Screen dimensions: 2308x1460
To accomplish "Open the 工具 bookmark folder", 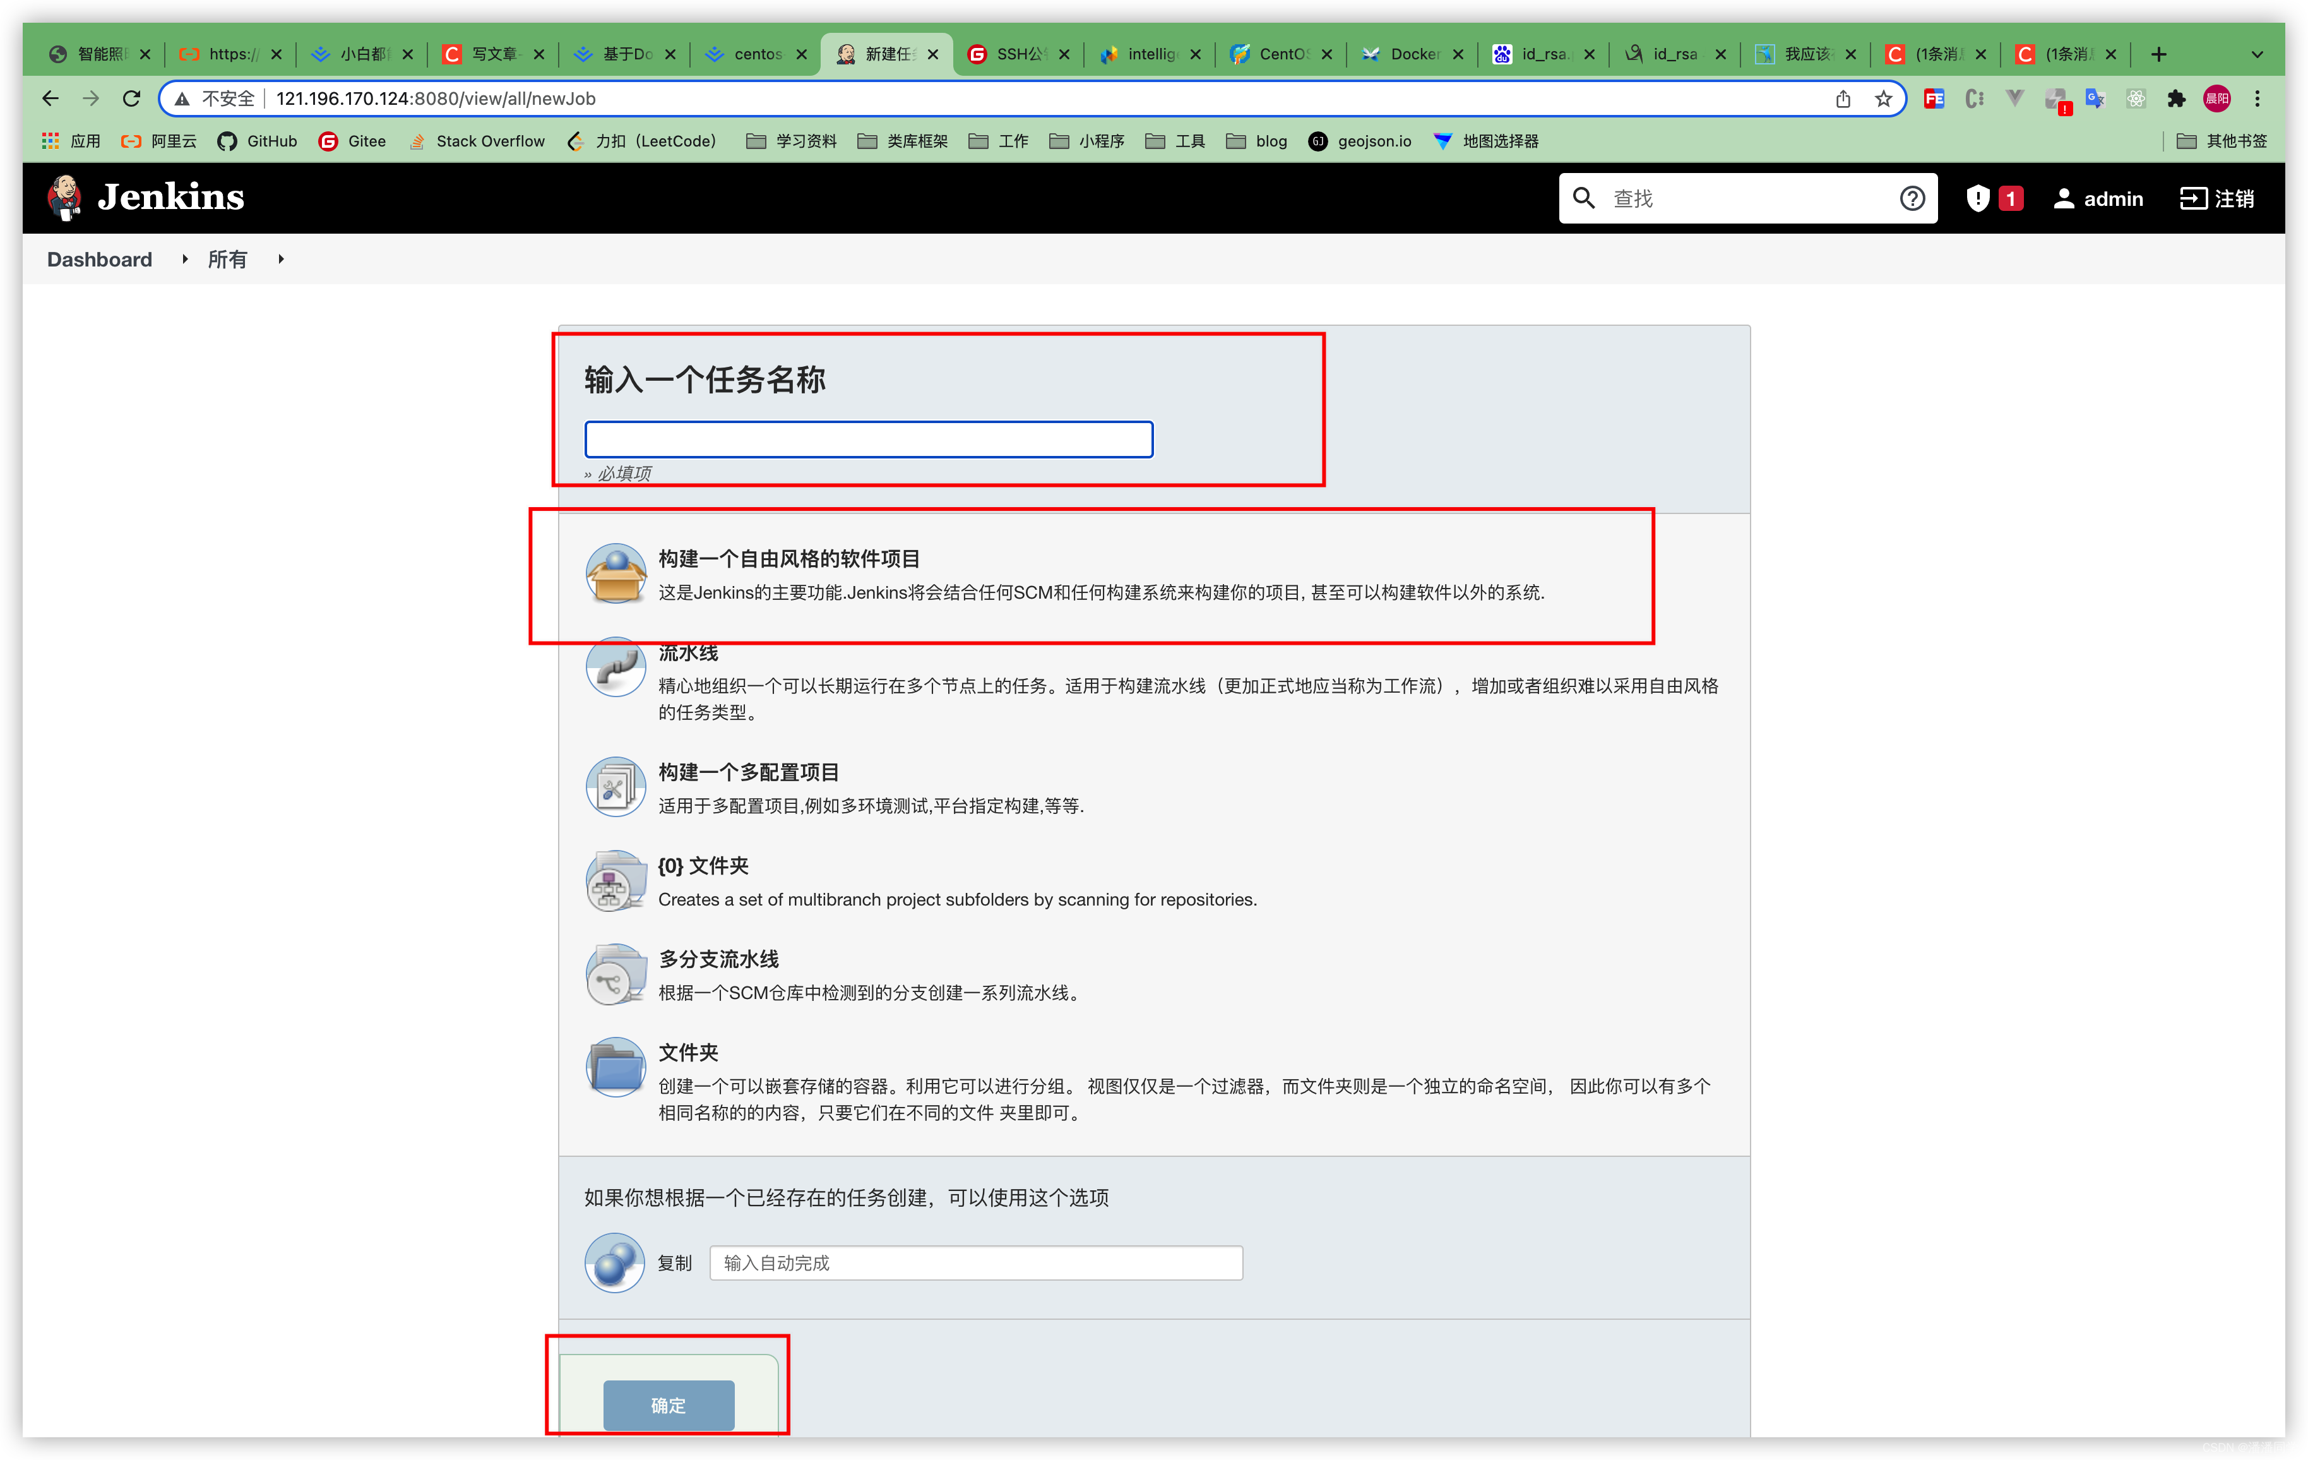I will click(x=1175, y=141).
